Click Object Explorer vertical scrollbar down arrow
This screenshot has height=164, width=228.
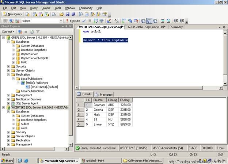point(71,145)
